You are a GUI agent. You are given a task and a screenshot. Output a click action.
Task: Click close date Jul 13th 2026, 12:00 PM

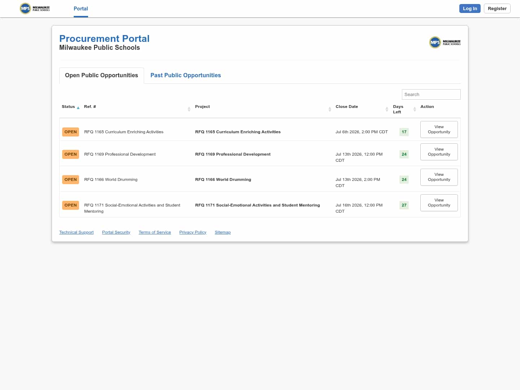coord(359,157)
